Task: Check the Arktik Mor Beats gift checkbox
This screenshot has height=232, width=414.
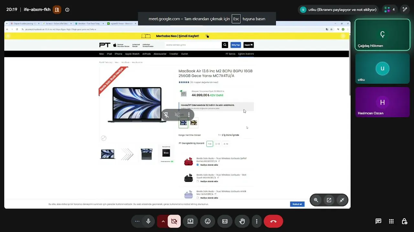Action: (x=198, y=198)
